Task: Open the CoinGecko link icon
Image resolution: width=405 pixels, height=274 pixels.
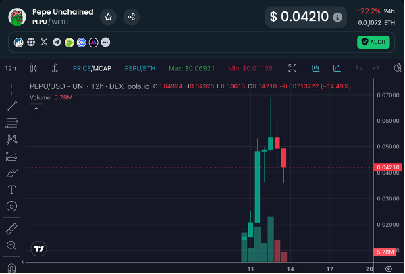Action: click(x=70, y=43)
